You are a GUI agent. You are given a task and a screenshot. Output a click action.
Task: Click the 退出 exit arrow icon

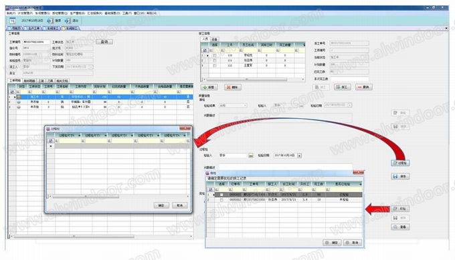point(68,21)
